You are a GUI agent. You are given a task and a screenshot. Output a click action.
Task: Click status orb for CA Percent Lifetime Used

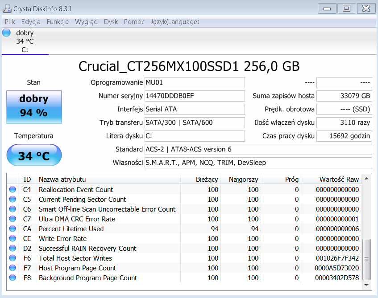coord(12,229)
